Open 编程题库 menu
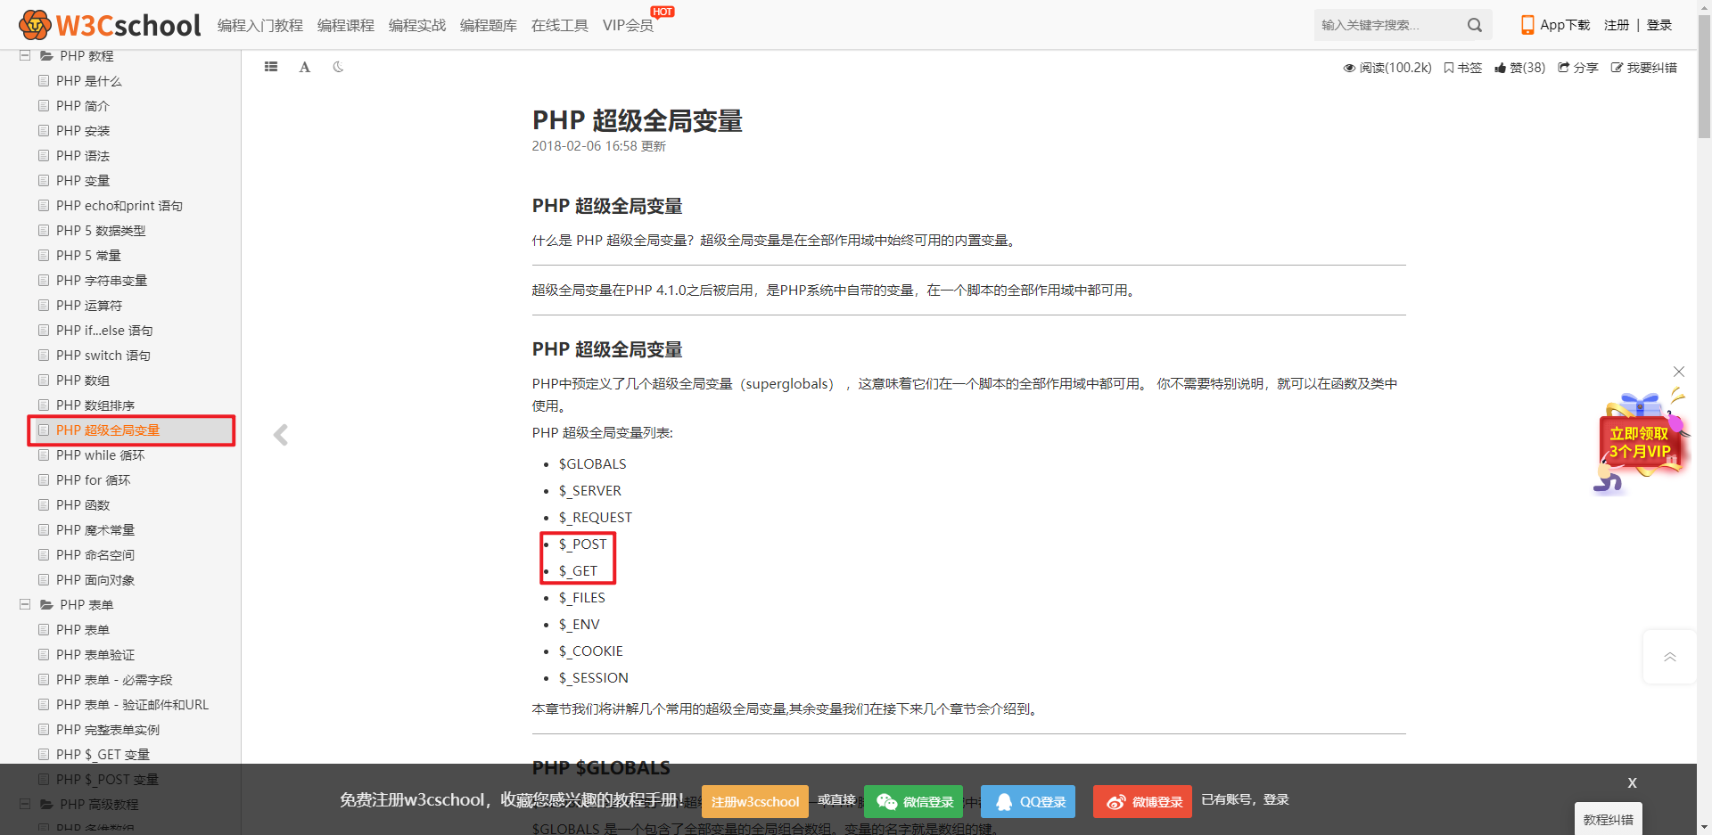The height and width of the screenshot is (835, 1712). click(x=489, y=25)
